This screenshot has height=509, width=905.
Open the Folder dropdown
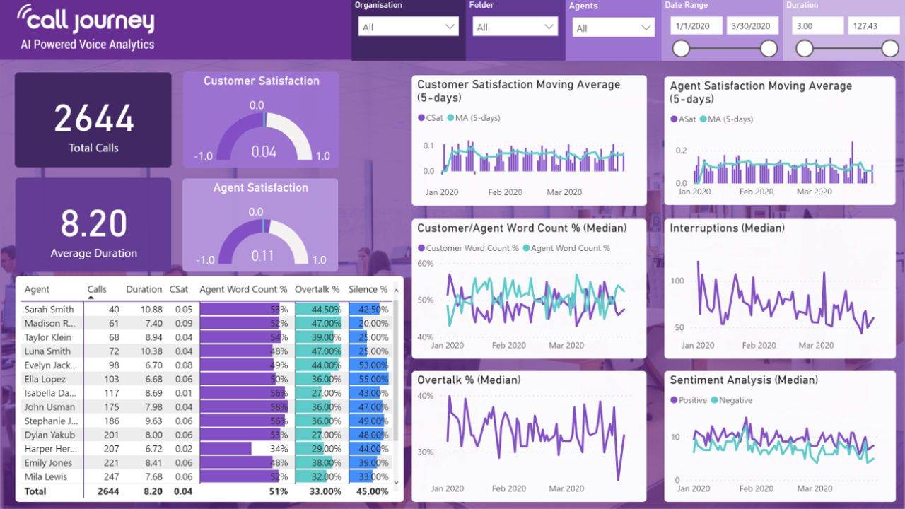pos(516,27)
